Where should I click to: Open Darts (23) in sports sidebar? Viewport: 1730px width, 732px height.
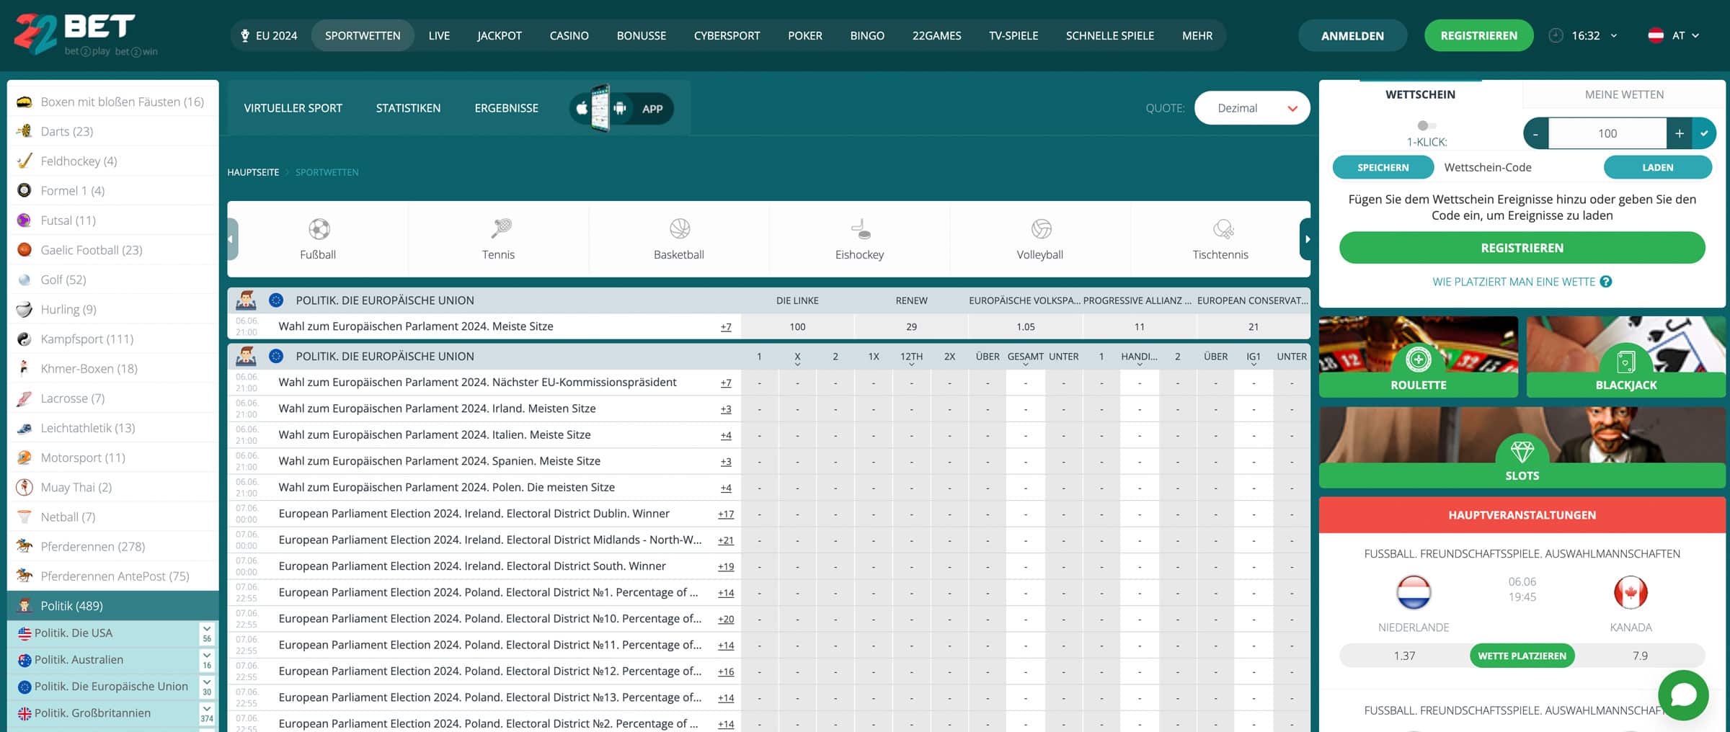[112, 131]
